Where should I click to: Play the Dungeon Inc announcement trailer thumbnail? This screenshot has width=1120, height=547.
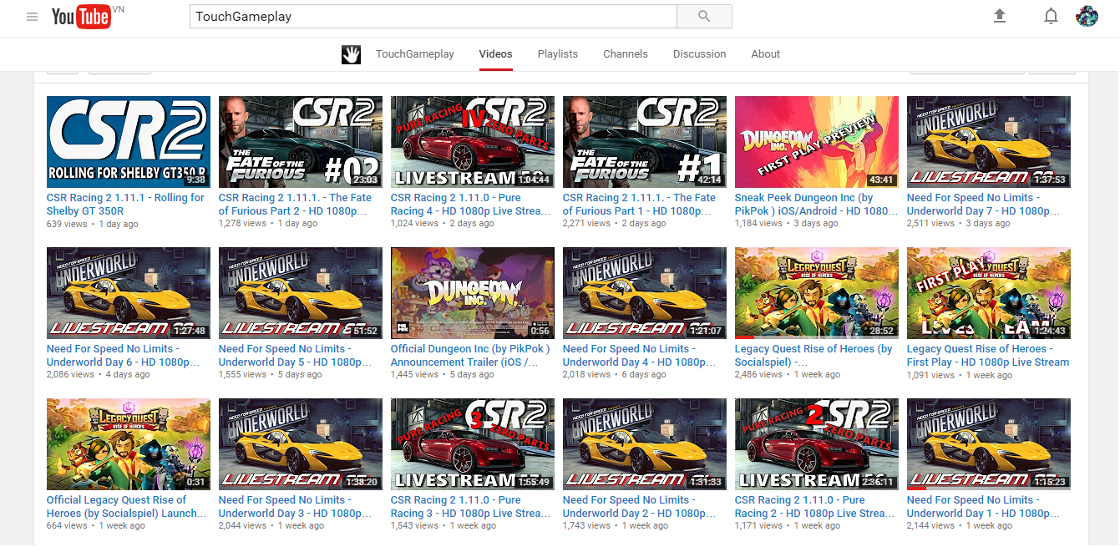pos(473,293)
